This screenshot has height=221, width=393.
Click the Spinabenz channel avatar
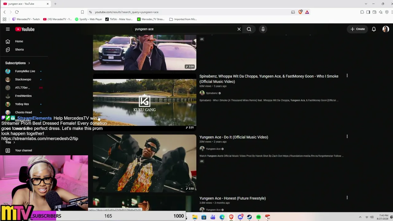202,93
